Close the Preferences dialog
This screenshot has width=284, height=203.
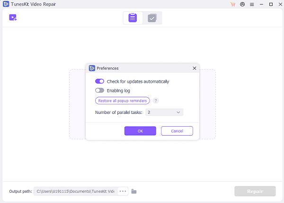[195, 68]
